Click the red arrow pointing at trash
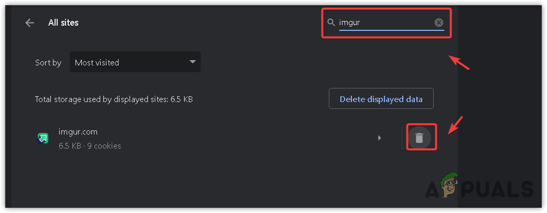 455,125
